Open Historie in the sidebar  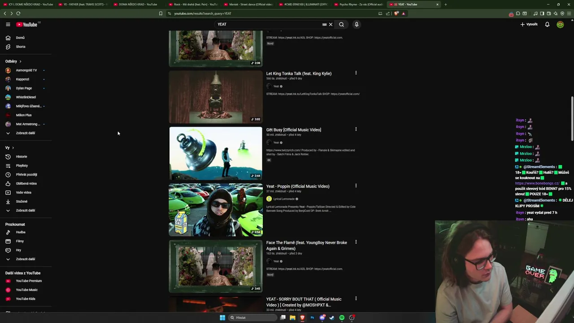coord(22,157)
